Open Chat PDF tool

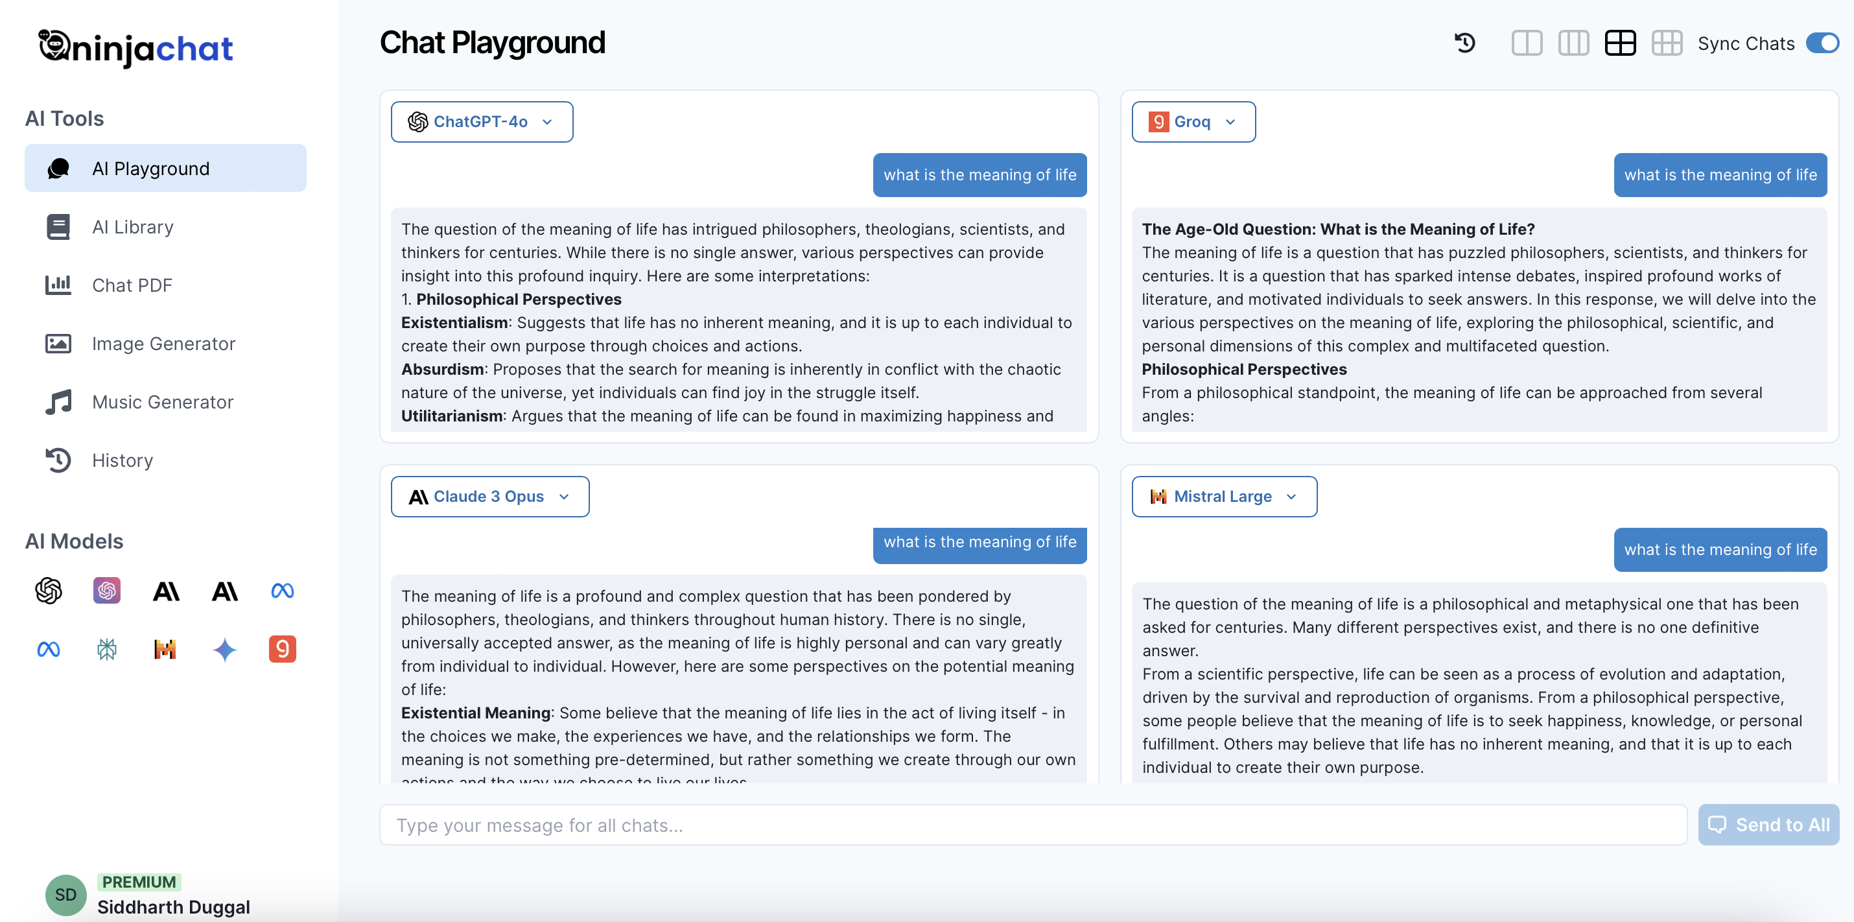(132, 285)
